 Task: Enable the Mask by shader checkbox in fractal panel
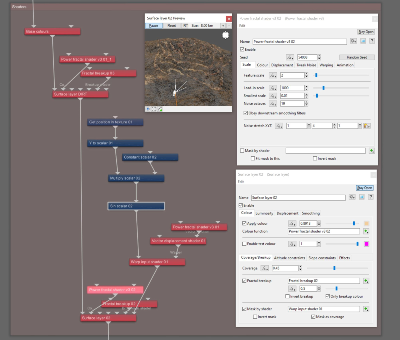coord(242,150)
